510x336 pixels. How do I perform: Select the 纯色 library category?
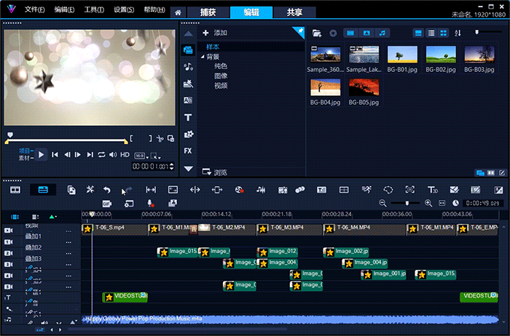click(x=220, y=66)
